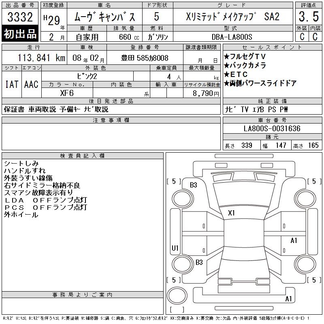Select inspector note 外装うすい線傷
Viewport: 324px width, 324px height.
pyautogui.click(x=28, y=178)
